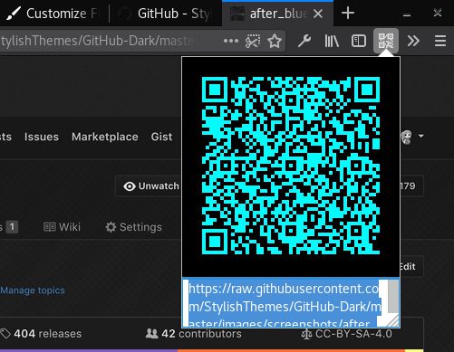Viewport: 454px width, 352px height.
Task: Open the repository Settings tab
Action: click(133, 227)
